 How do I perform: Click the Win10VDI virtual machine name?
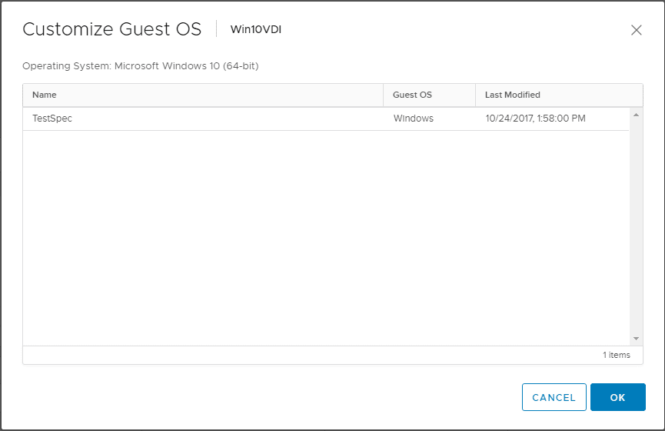click(x=256, y=30)
